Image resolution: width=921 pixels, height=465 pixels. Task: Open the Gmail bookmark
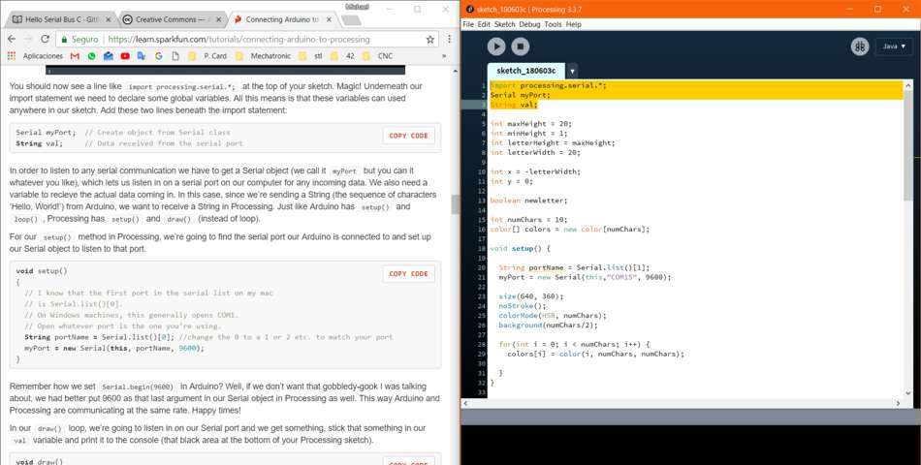click(x=75, y=56)
